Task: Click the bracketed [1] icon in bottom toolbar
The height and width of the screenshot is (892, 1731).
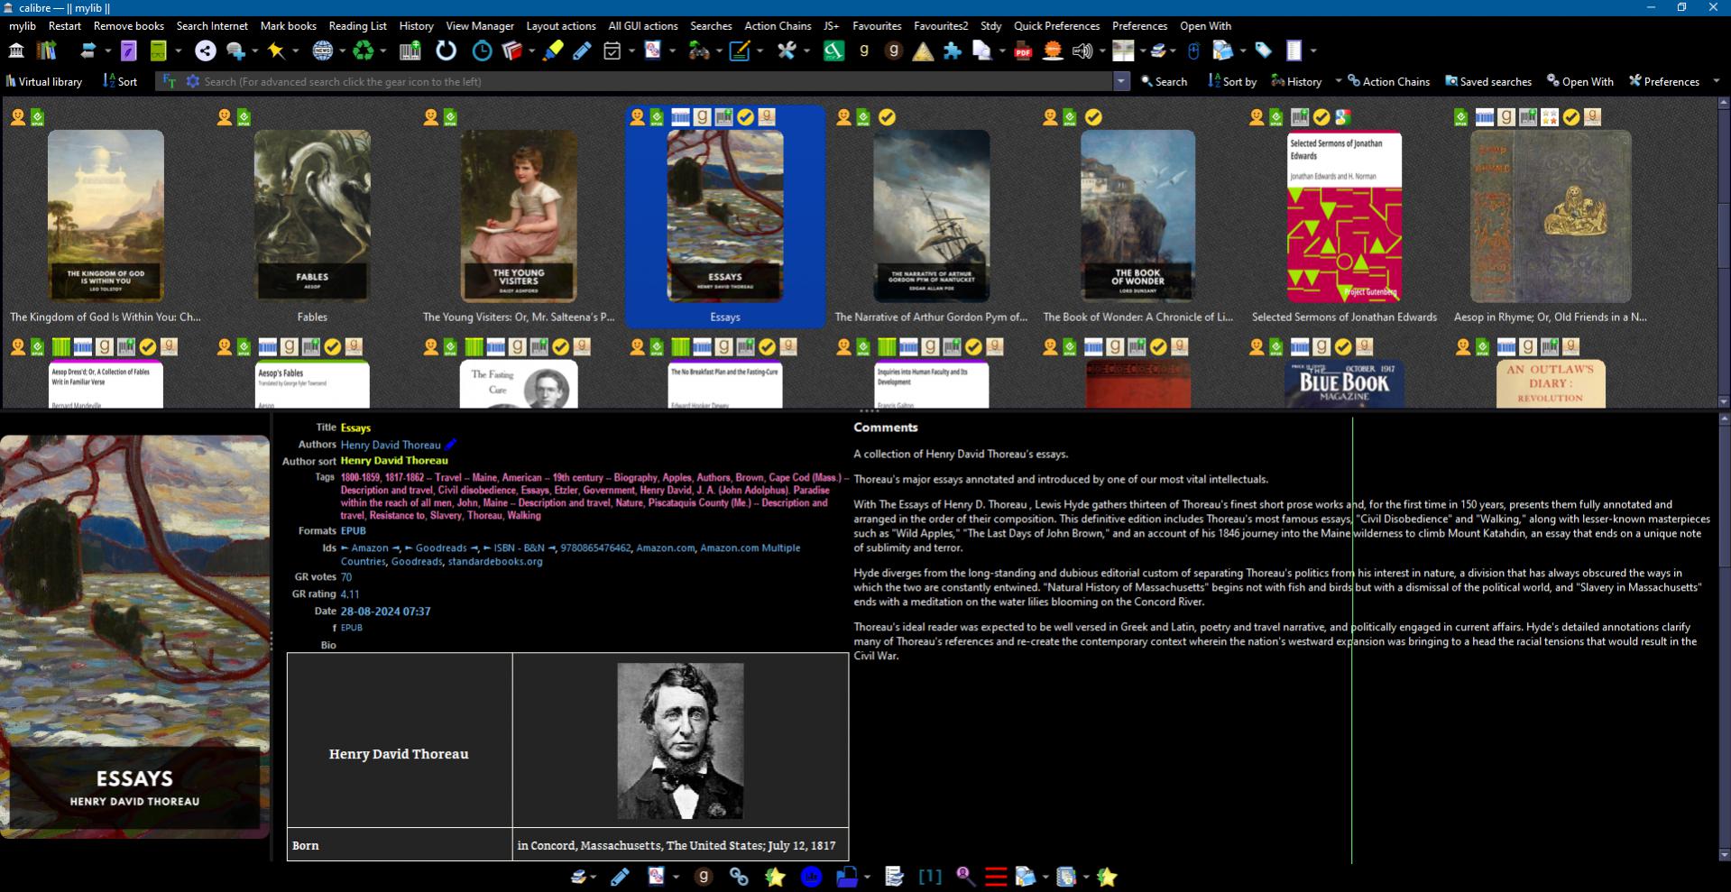Action: 930,877
